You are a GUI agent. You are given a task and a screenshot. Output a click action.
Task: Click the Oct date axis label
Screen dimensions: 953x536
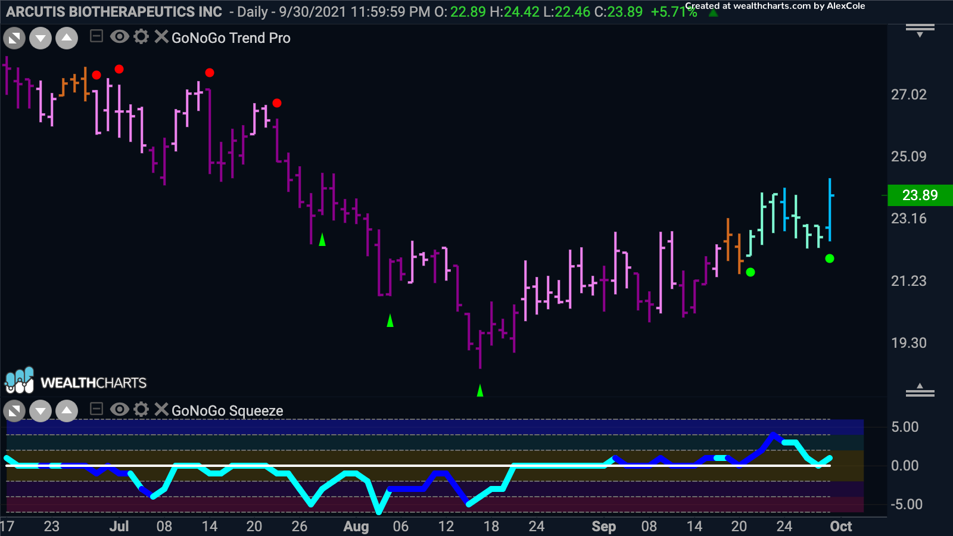[x=841, y=526]
